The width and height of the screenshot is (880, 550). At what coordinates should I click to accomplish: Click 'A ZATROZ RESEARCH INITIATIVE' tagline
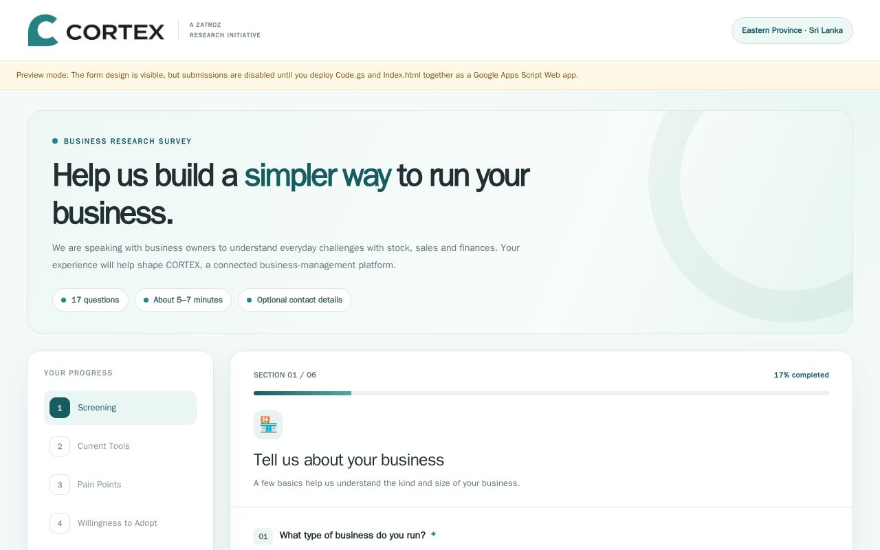click(225, 30)
